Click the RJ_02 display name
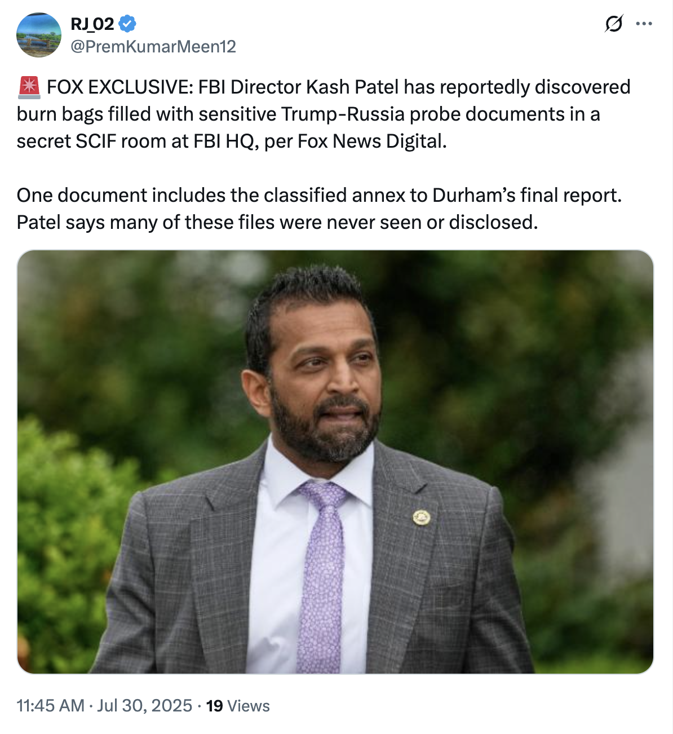The image size is (673, 734). coord(92,24)
